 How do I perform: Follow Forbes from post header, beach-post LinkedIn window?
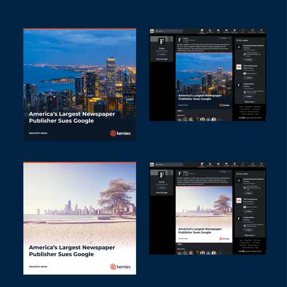(223, 172)
